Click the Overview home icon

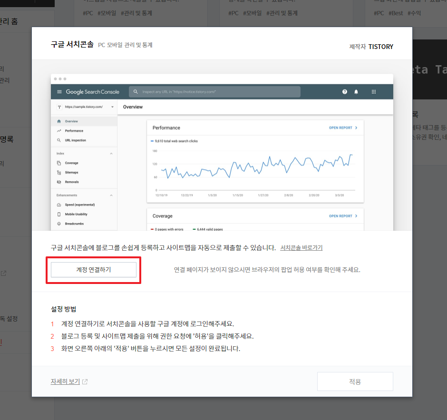pyautogui.click(x=59, y=121)
